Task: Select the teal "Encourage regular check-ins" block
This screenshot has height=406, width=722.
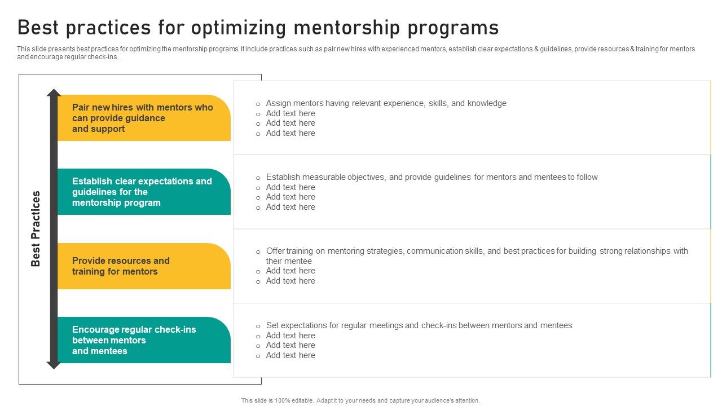Action: pos(144,340)
